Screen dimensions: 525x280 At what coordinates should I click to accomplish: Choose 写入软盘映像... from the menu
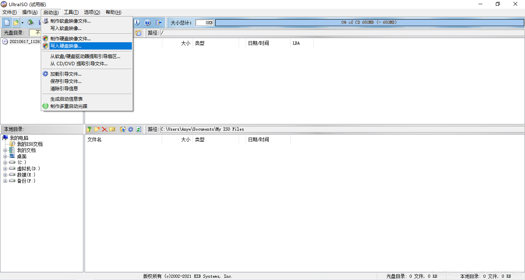coord(87,28)
